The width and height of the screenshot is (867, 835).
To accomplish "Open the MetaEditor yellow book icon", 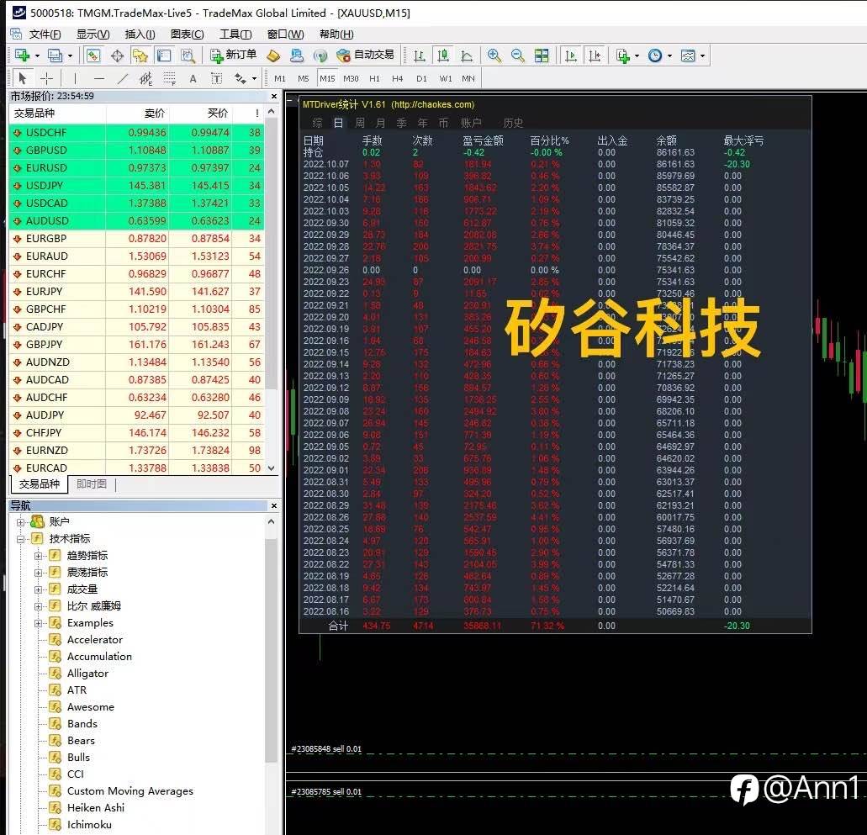I will (273, 55).
